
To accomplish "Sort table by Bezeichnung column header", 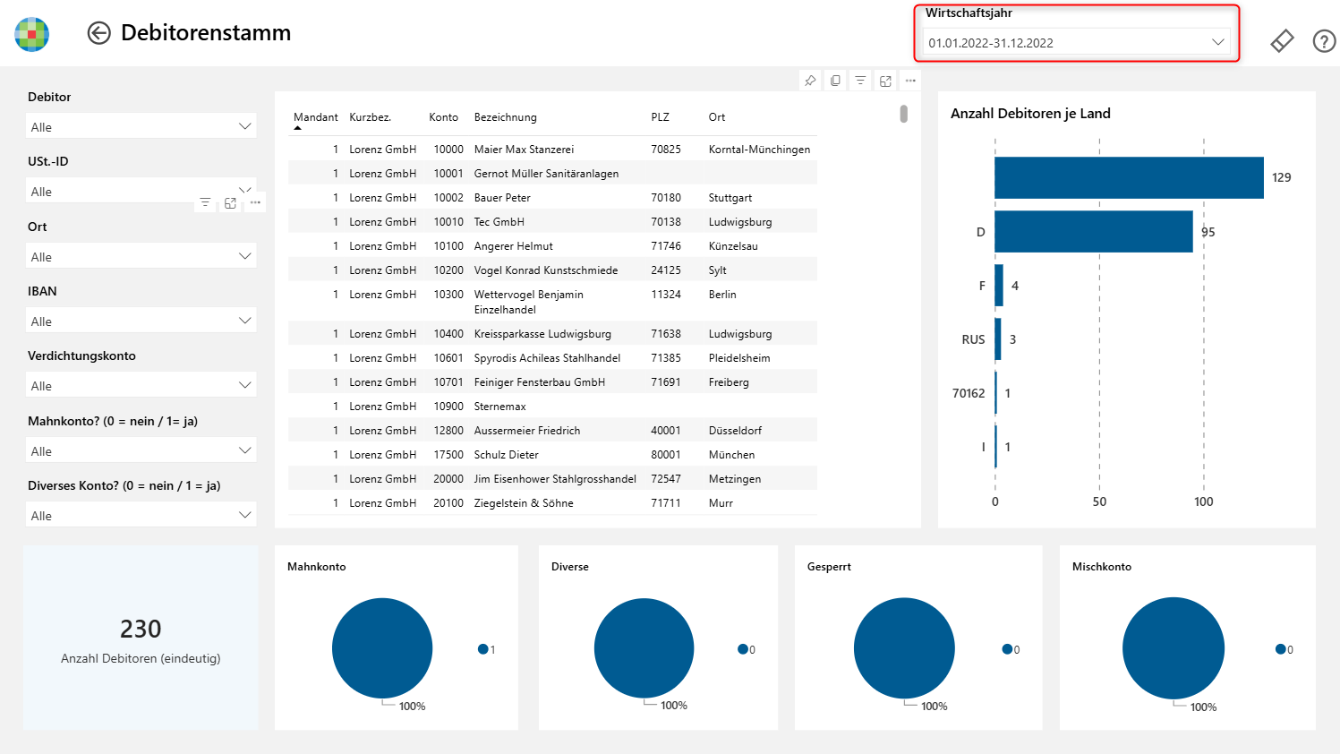I will pyautogui.click(x=505, y=117).
